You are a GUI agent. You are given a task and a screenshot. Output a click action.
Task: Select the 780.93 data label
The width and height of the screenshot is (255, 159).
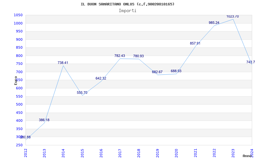[139, 56]
